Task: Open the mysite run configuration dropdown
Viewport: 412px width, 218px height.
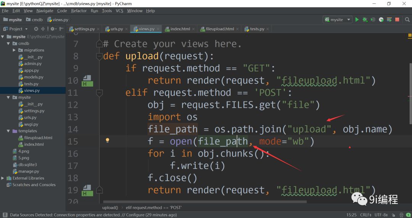Action: (x=337, y=20)
